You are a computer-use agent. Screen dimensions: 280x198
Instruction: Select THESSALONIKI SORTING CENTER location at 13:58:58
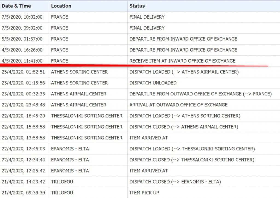(x=86, y=138)
